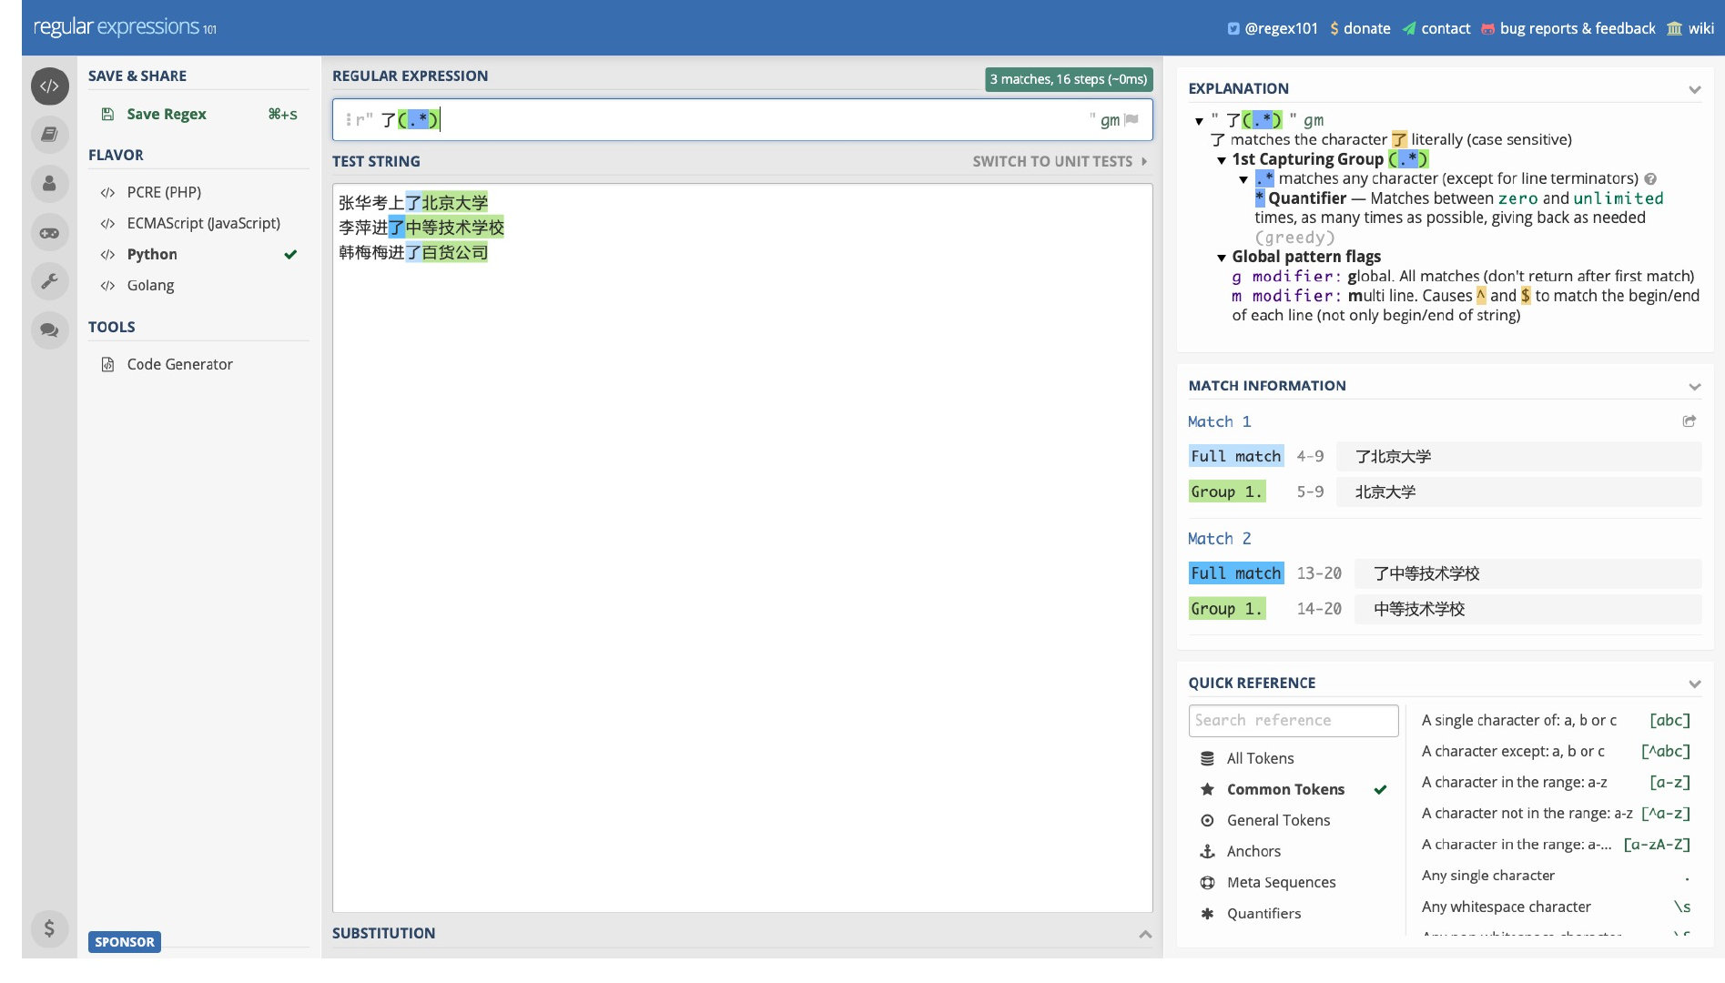Open the @regex101 Twitter link
Screen dimensions: 1725x983
coord(1273,28)
